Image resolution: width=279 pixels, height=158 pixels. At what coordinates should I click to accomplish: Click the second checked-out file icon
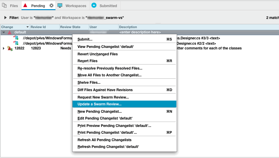[16, 43]
